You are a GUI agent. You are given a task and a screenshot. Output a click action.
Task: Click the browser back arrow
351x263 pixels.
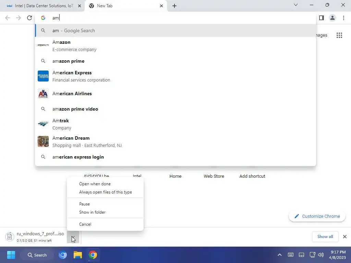8,18
